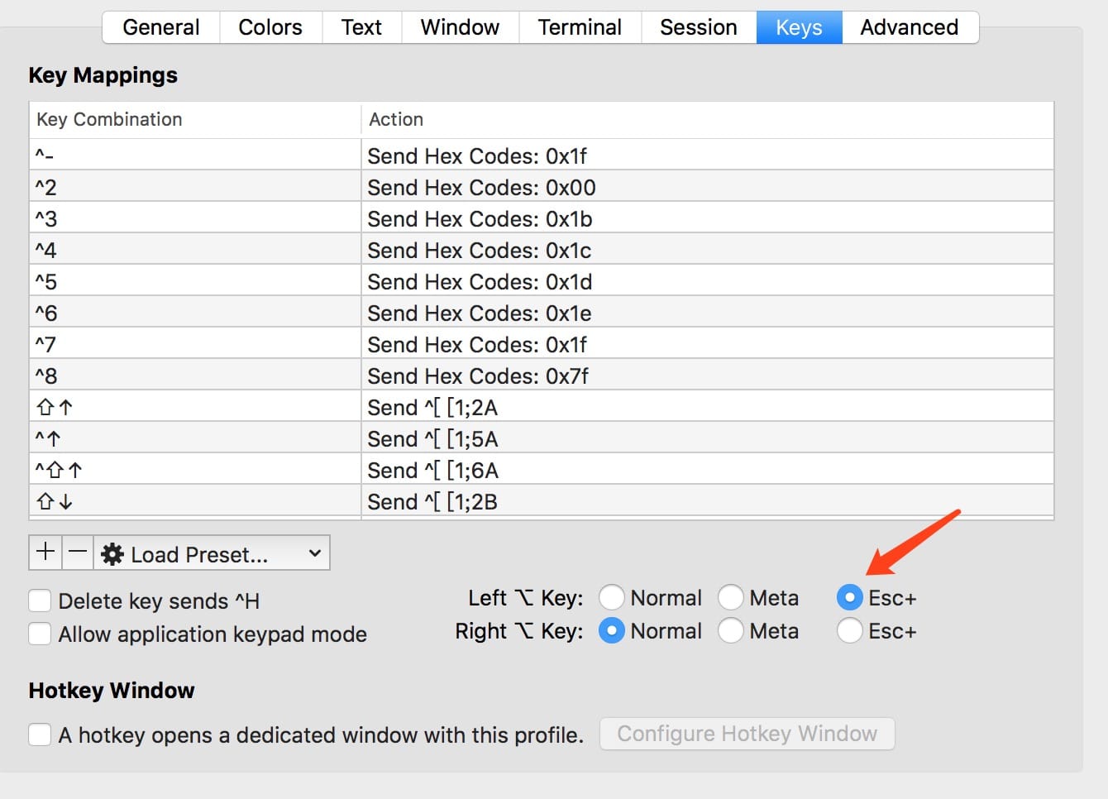Enable Delete key sends ^H checkbox

click(x=40, y=600)
